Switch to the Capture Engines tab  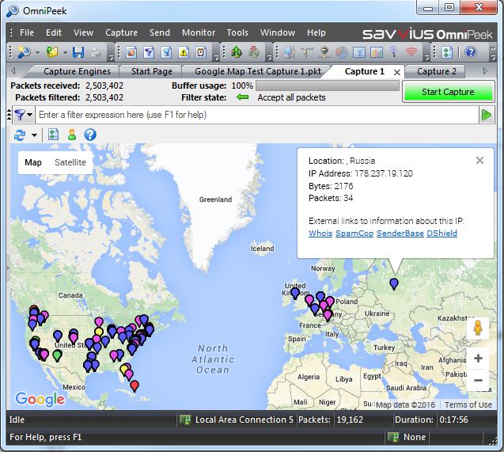coord(78,71)
